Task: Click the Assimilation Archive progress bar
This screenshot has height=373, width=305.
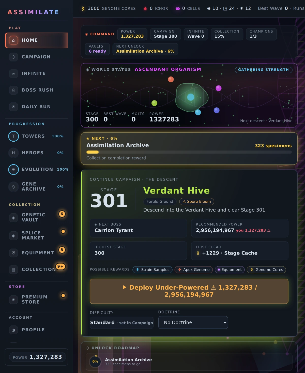Action: pyautogui.click(x=189, y=152)
